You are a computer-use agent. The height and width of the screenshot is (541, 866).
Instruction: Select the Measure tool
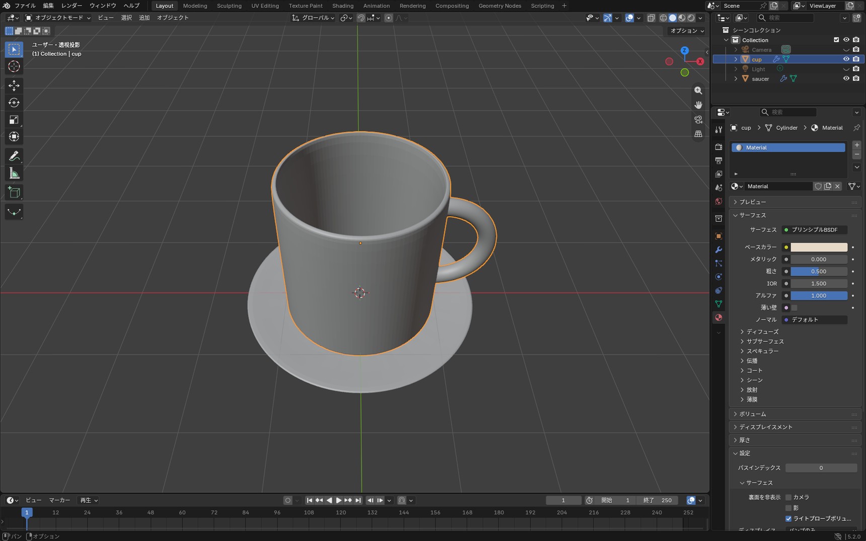(x=14, y=173)
